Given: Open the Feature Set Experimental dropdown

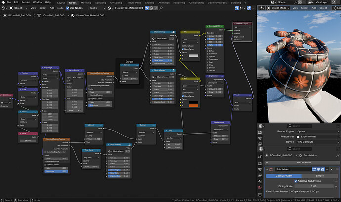Looking at the screenshot, I should (x=318, y=136).
